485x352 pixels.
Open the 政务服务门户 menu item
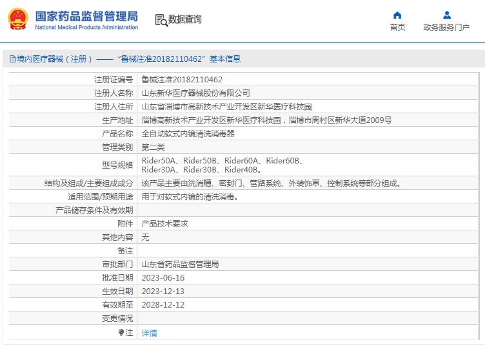point(446,27)
